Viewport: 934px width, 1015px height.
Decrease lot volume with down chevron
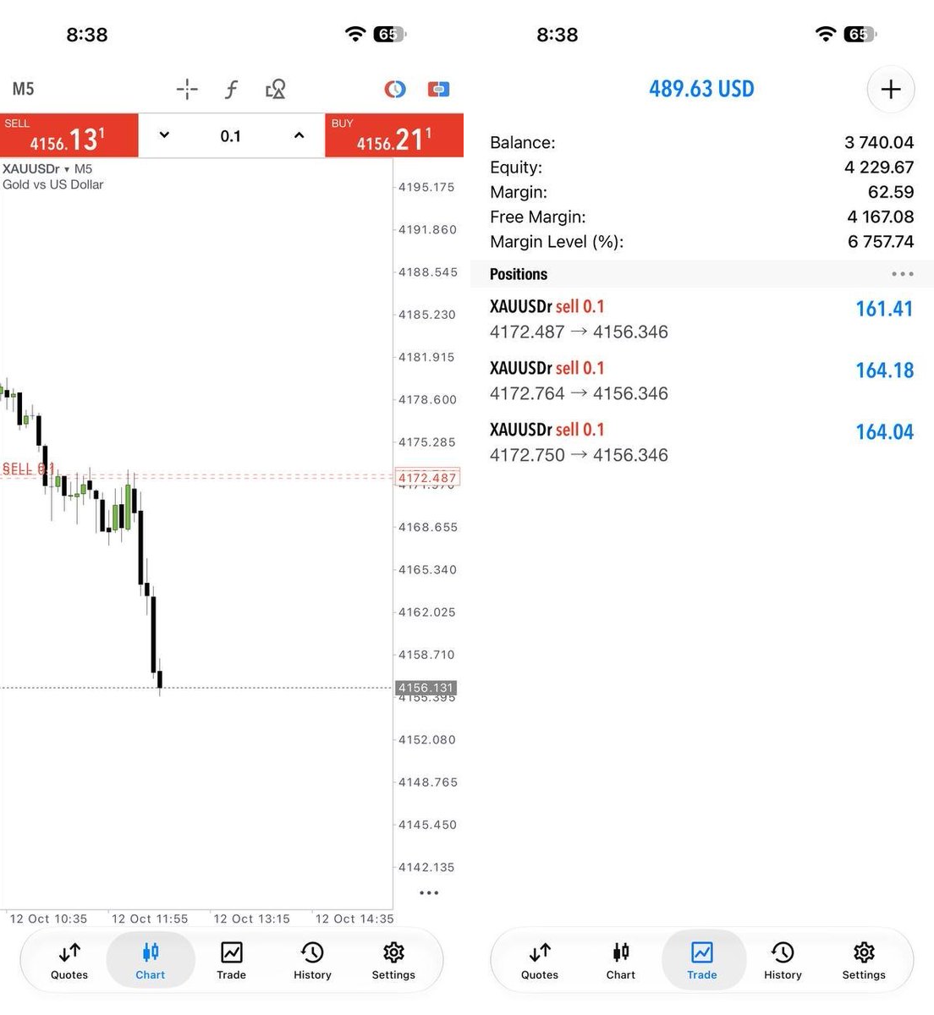pyautogui.click(x=164, y=135)
